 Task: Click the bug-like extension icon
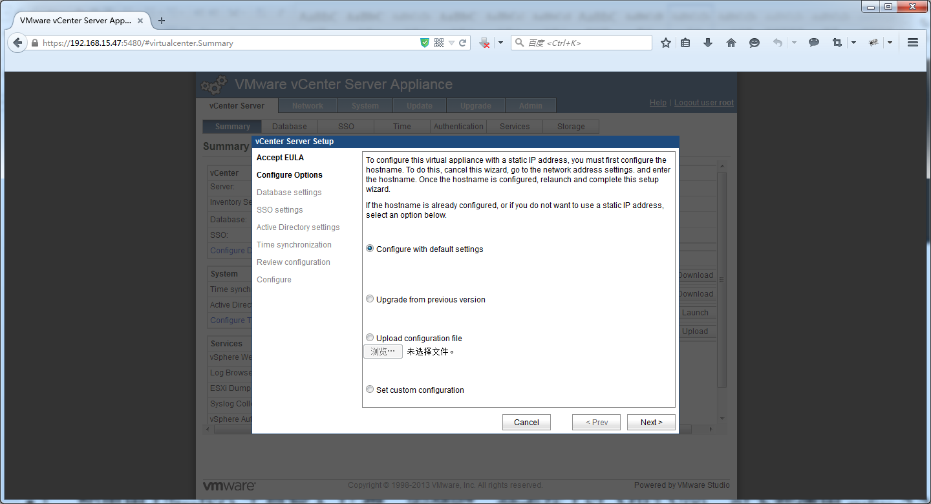873,43
